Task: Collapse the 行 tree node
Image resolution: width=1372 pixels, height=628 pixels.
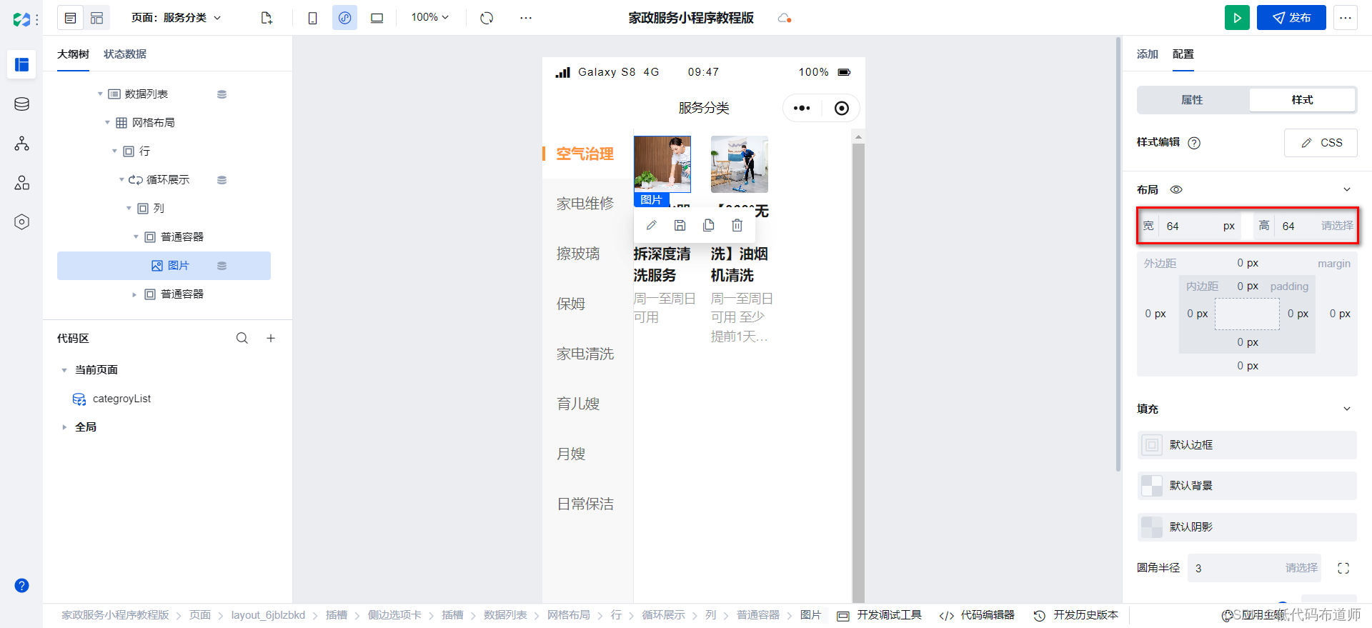Action: tap(114, 151)
